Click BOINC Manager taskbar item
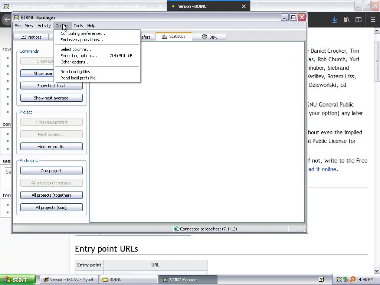380x285 pixels. tap(188, 280)
